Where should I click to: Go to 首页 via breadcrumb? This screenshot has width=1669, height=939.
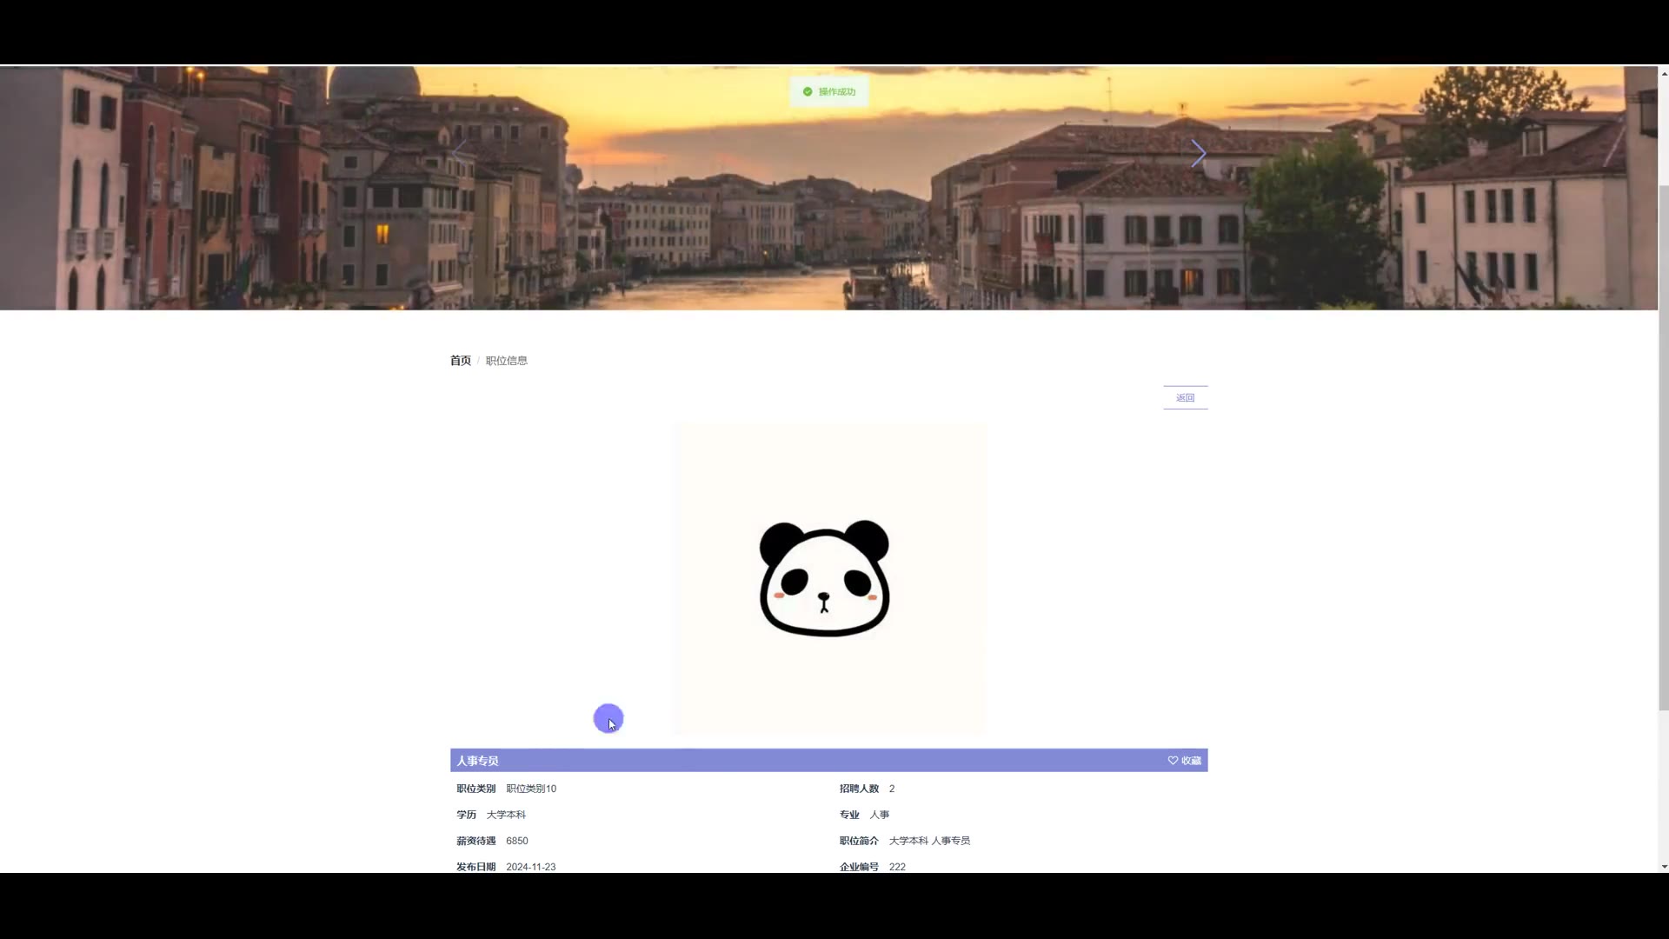460,361
